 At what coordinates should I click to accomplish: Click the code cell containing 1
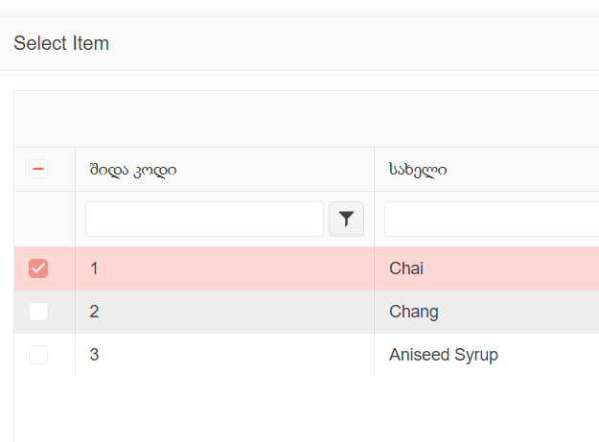[x=95, y=268]
